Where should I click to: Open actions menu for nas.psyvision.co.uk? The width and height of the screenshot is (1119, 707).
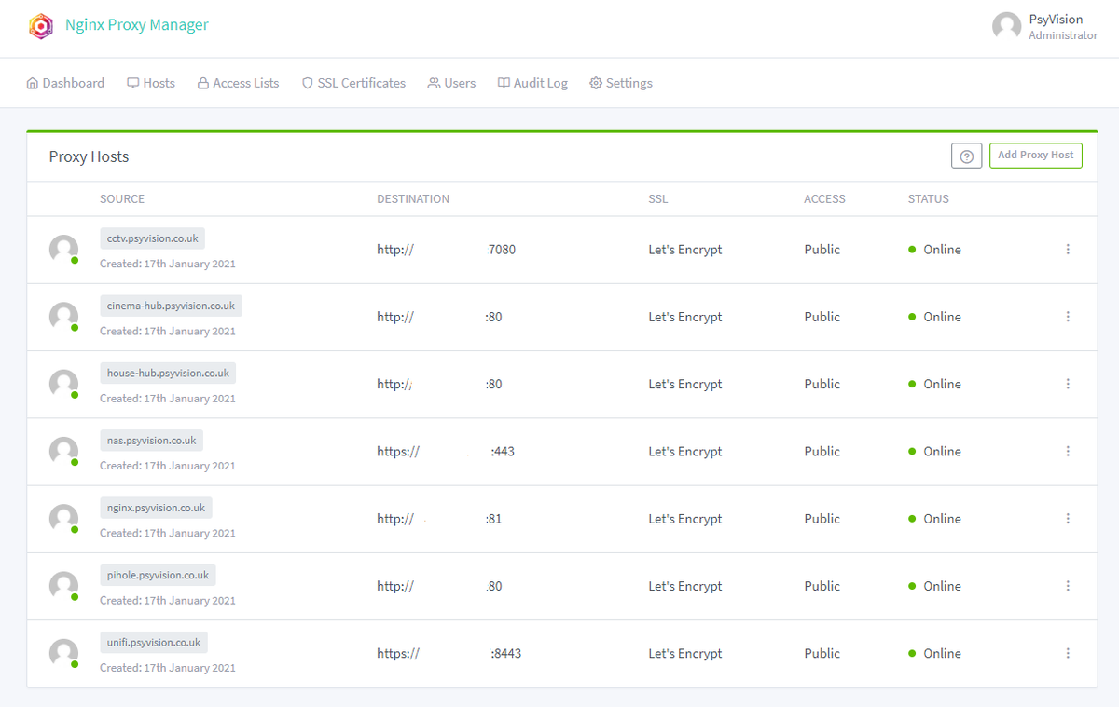coord(1068,451)
